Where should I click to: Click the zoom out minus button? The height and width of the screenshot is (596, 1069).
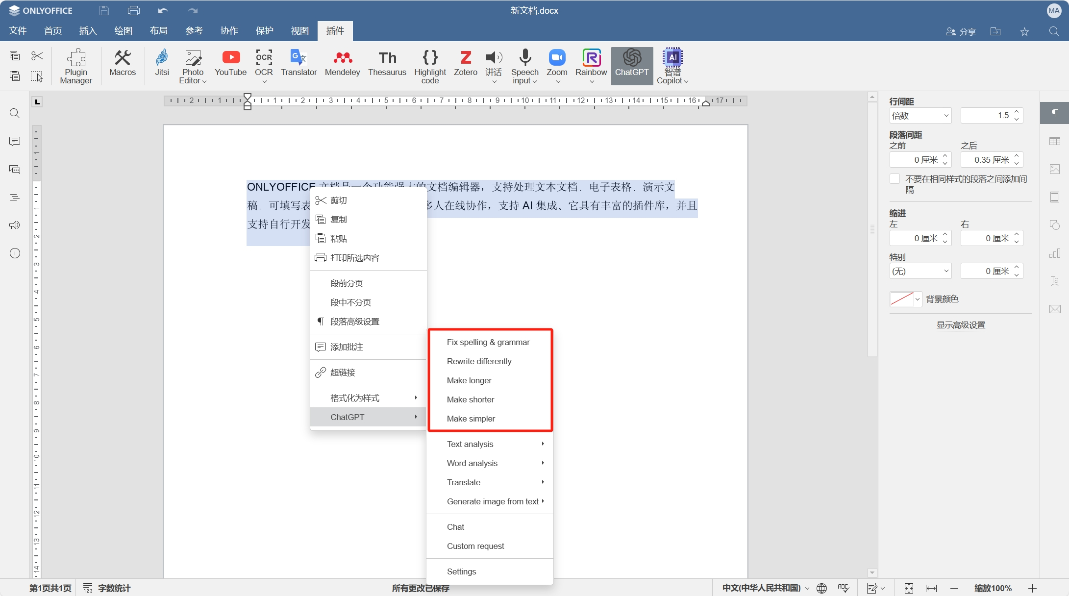(954, 588)
